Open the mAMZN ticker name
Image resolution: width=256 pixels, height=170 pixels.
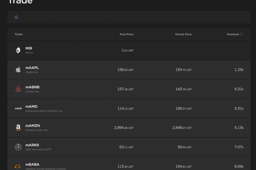[x=33, y=126]
